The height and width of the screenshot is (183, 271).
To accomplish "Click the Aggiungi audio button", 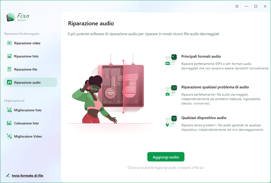I will [166, 156].
